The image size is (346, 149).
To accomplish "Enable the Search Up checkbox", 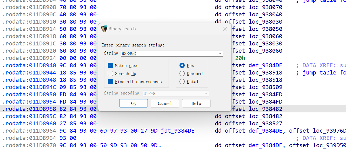I will point(110,74).
